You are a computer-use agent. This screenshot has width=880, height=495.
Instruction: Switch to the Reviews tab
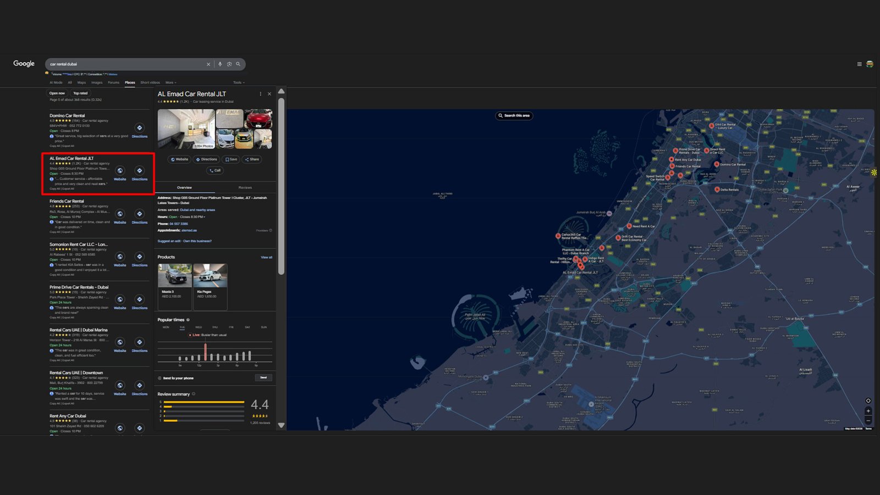(x=245, y=188)
